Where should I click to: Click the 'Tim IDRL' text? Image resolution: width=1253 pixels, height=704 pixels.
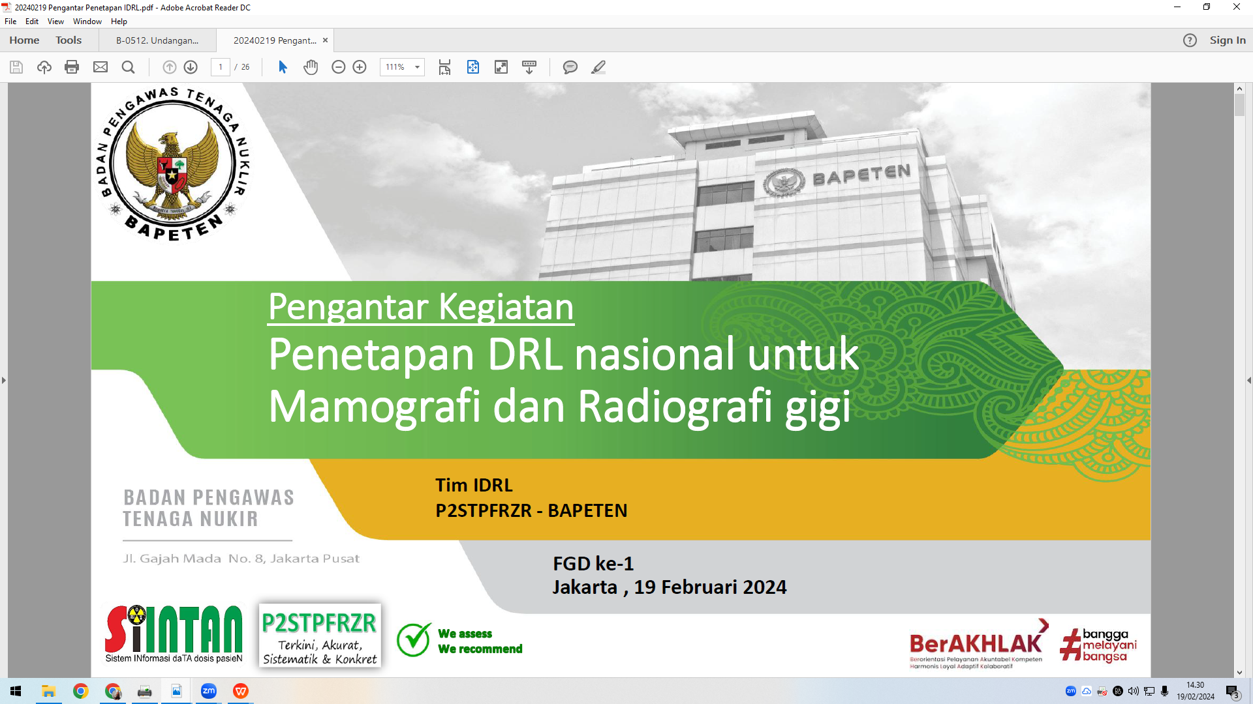click(x=474, y=485)
